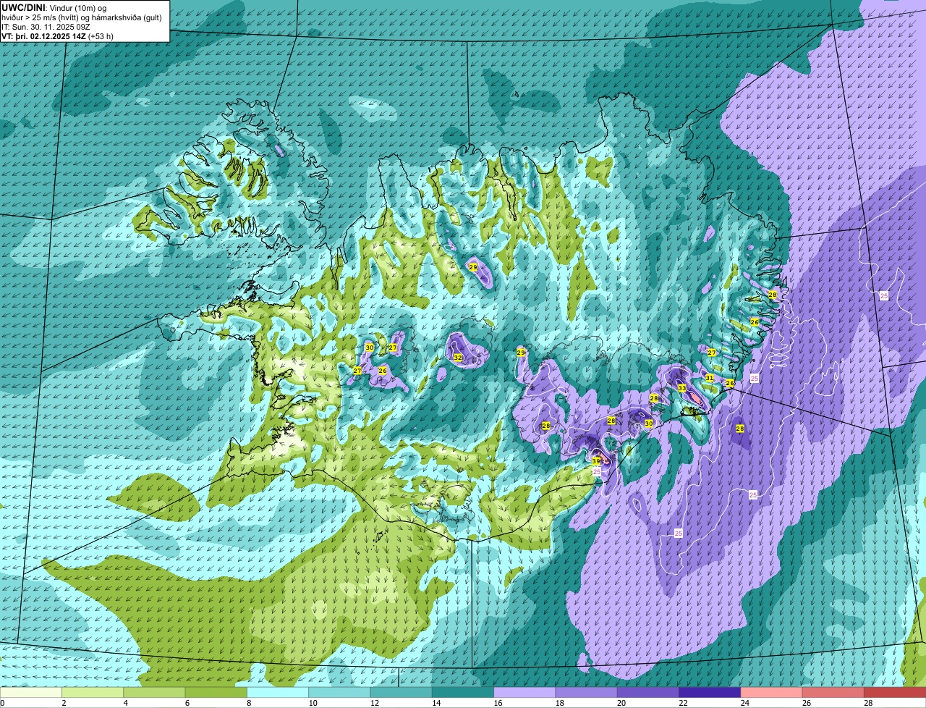The height and width of the screenshot is (708, 926).
Task: Click the 16–18 m/s lavender legend swatch
Action: coord(524,692)
